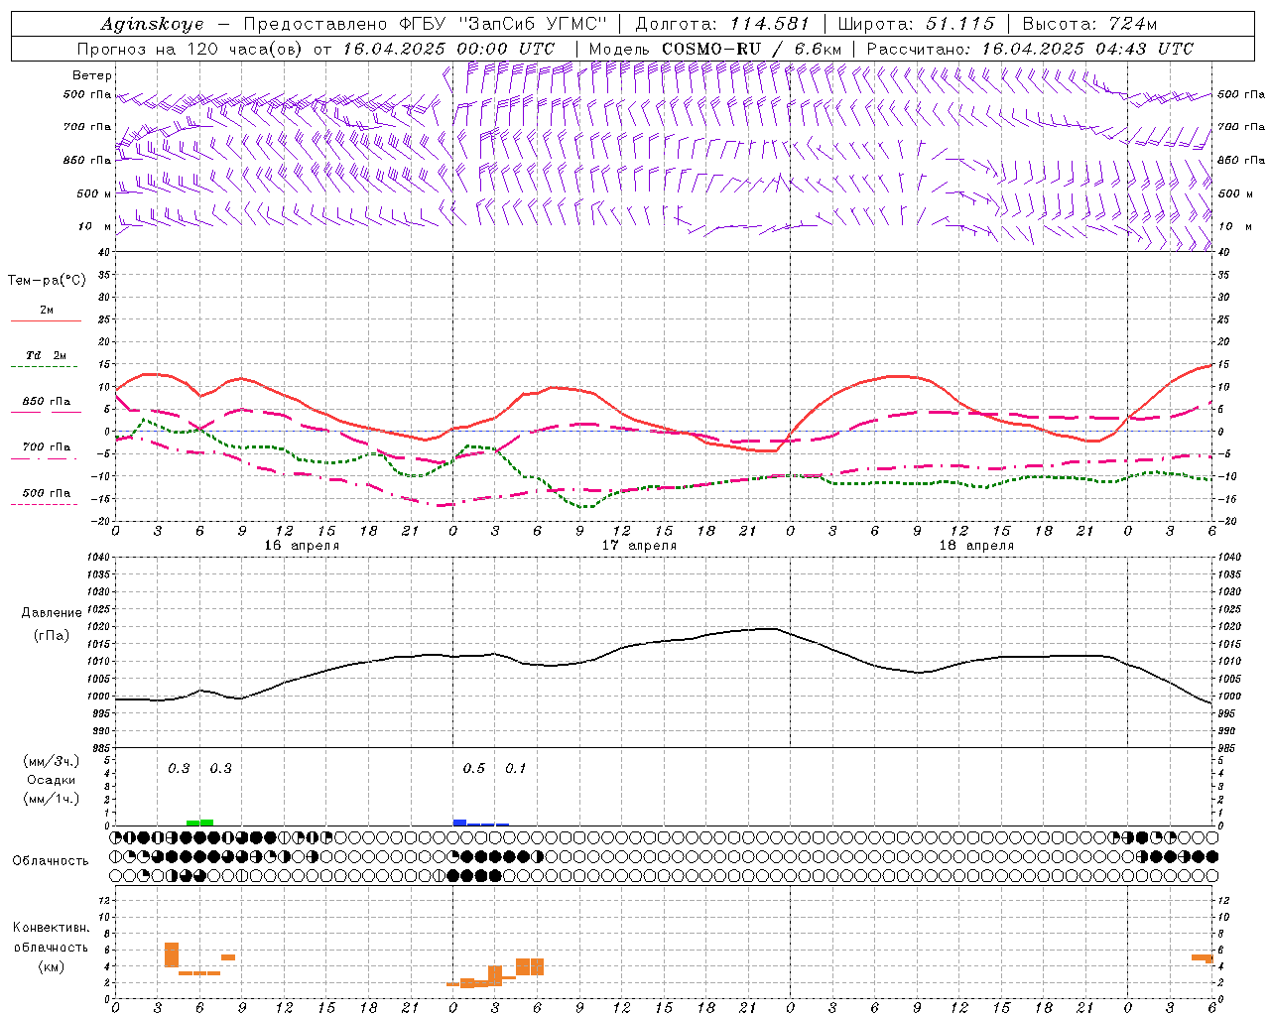The image size is (1270, 1016).
Task: Click the "(гПа)" unit label under Давление
Action: [52, 635]
